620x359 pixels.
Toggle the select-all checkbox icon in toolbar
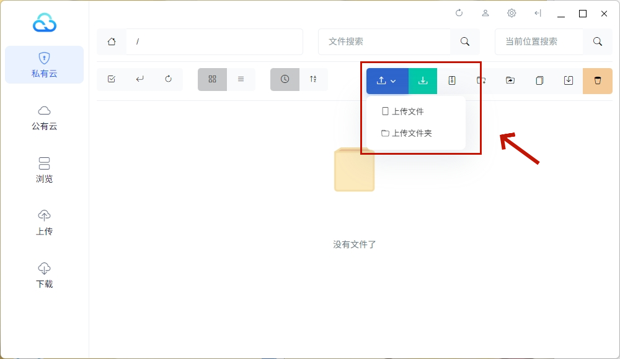tap(112, 79)
